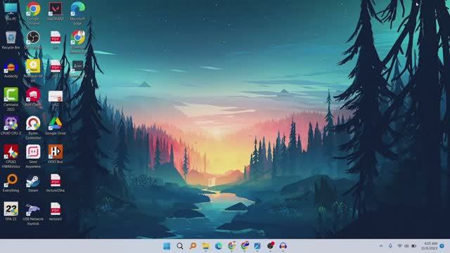Click the microphone tray icon

pos(390,246)
